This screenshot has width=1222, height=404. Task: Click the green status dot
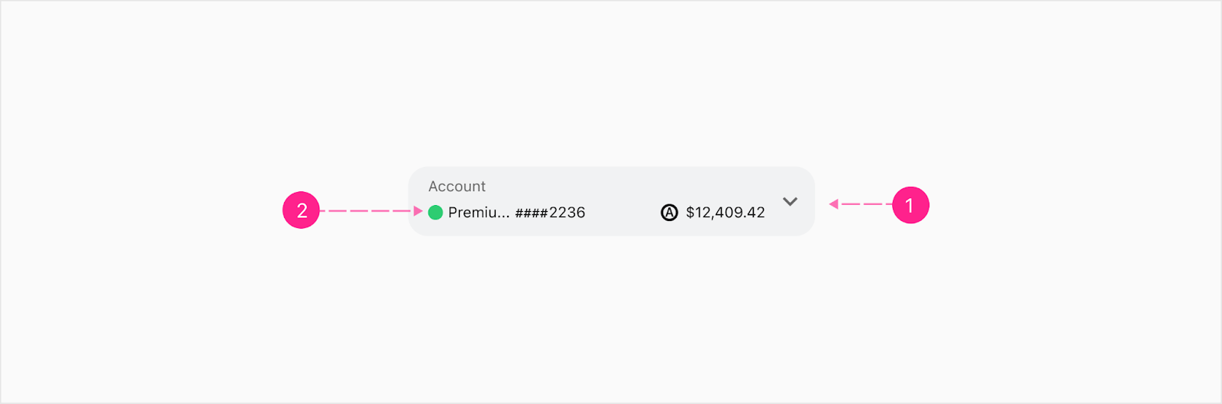click(x=435, y=213)
